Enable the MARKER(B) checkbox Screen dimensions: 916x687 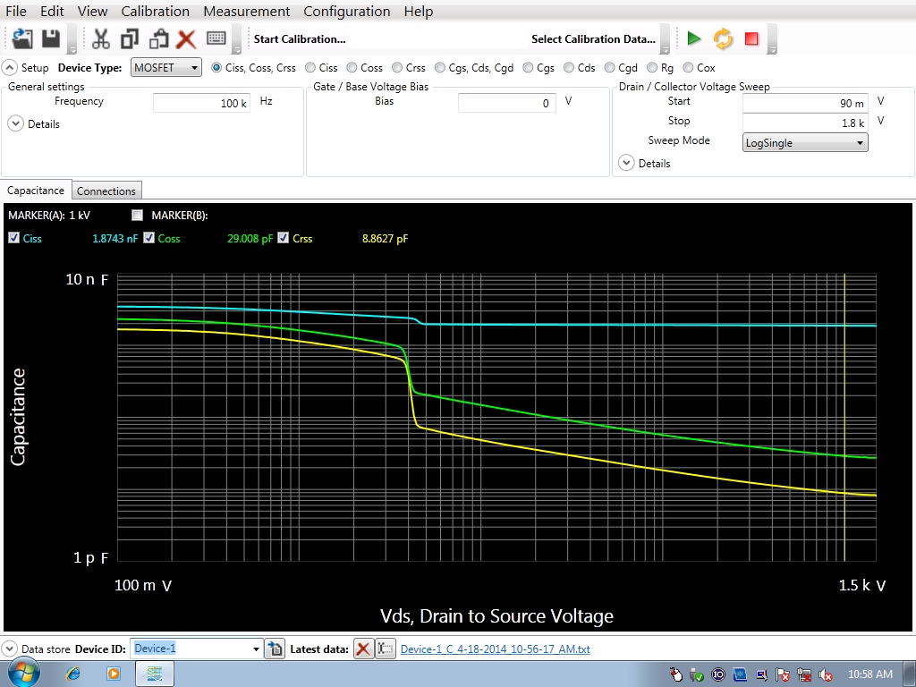(137, 215)
